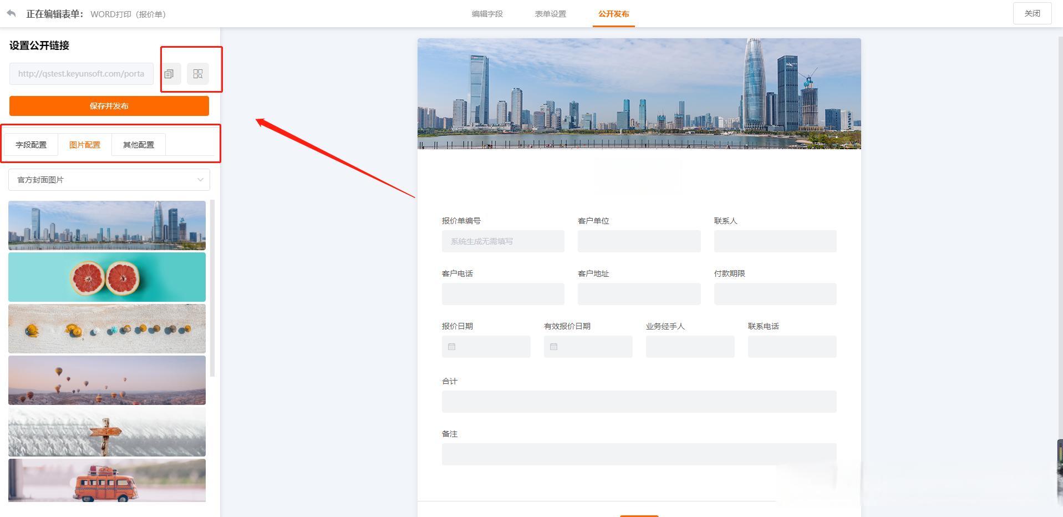This screenshot has width=1063, height=517.
Task: Open the 其他配置 tab
Action: click(x=139, y=145)
